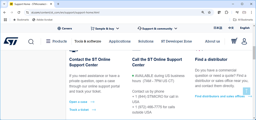
Task: Click the Contact the ST Online Support Center heading
Action: point(90,62)
